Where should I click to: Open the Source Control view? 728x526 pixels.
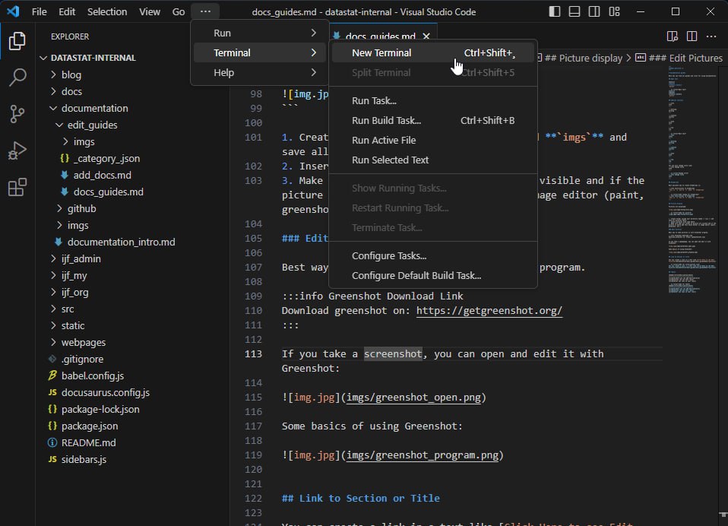point(17,114)
